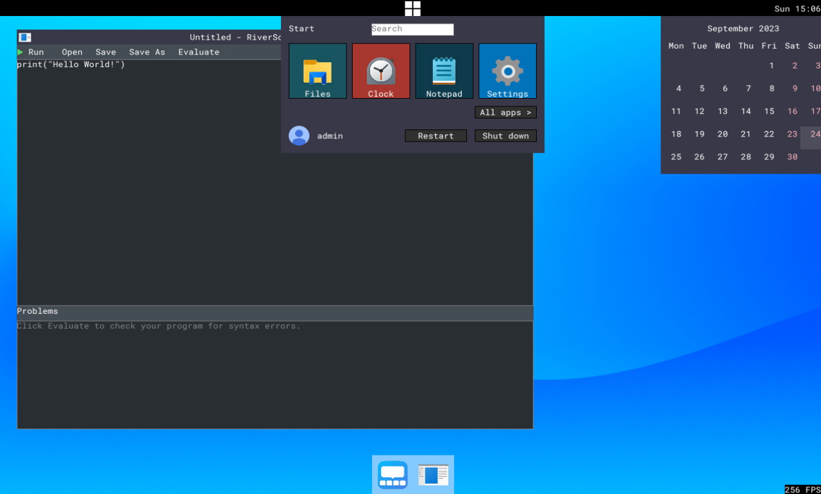The height and width of the screenshot is (494, 821).
Task: Select September 26 in the calendar
Action: click(699, 157)
